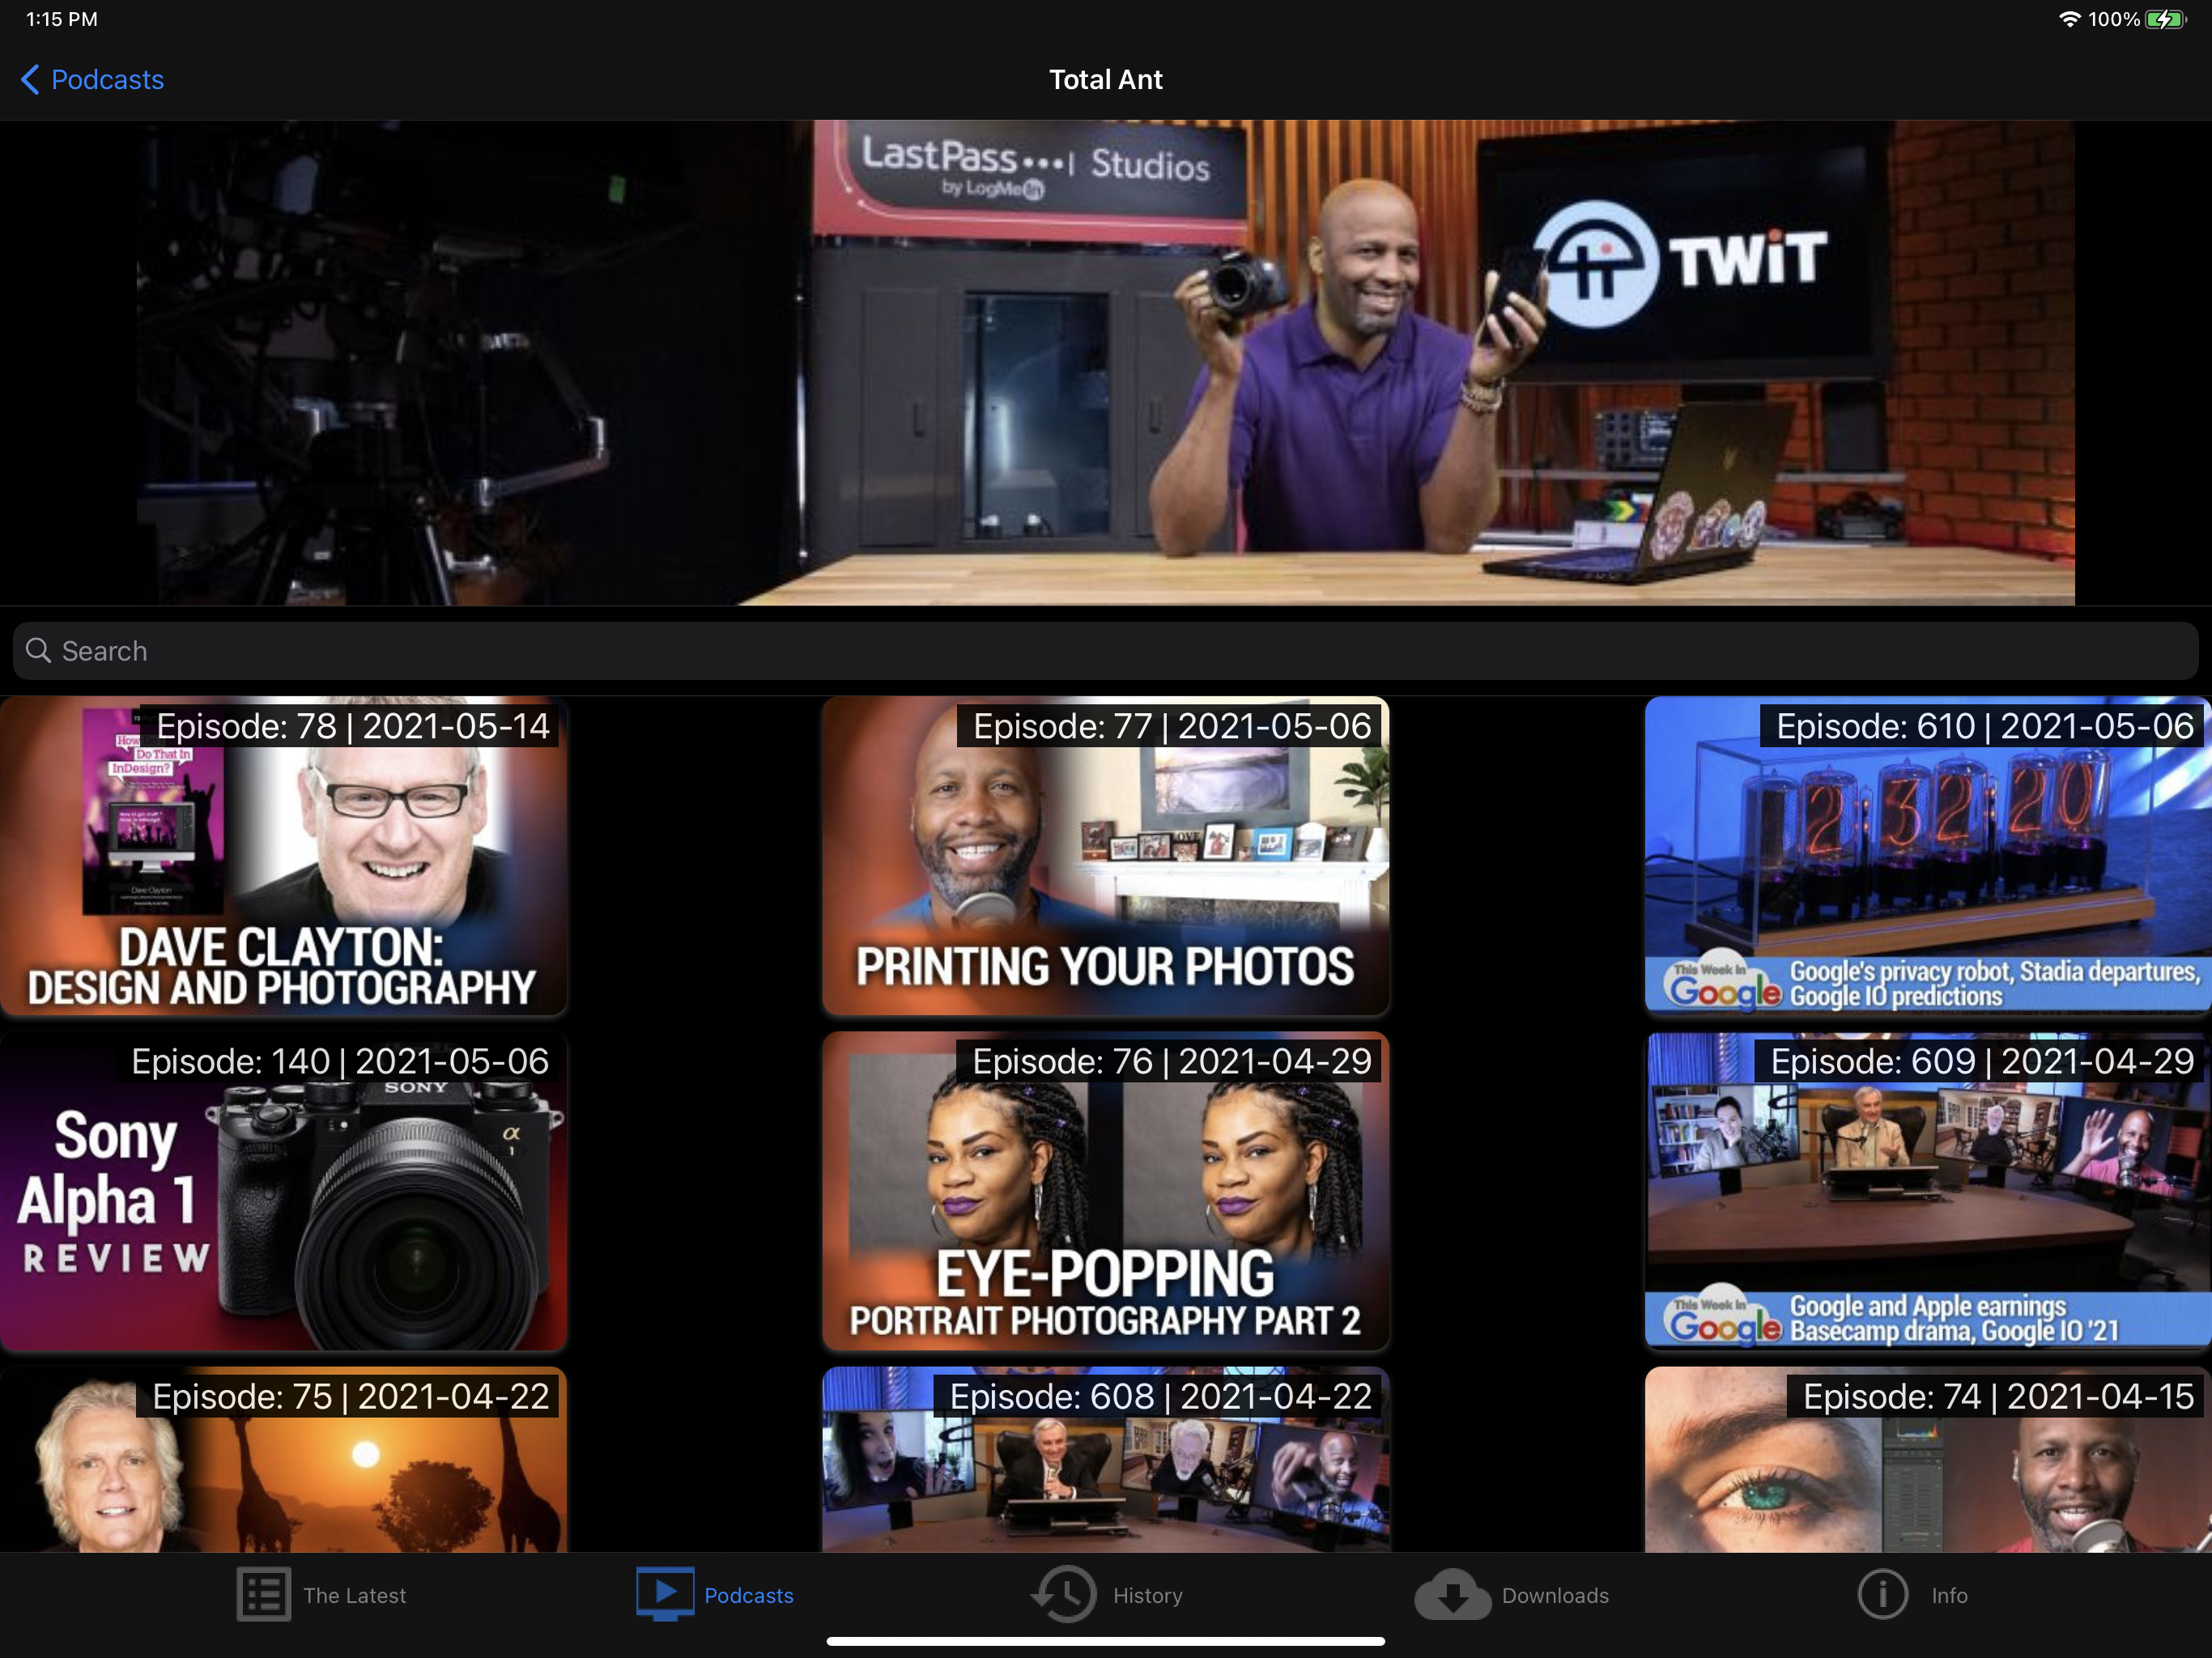Open Episode 77 Printing Your Photos
Viewport: 2212px width, 1658px height.
pos(1106,856)
